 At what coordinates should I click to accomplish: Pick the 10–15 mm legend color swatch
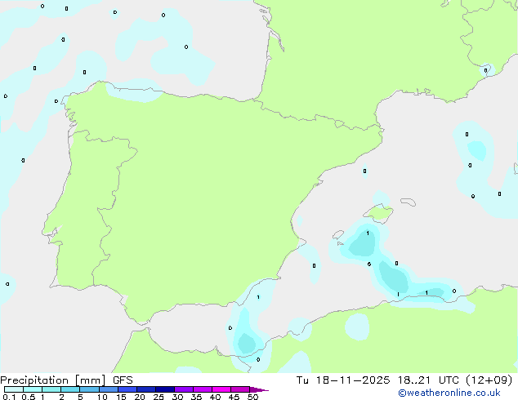pos(109,389)
